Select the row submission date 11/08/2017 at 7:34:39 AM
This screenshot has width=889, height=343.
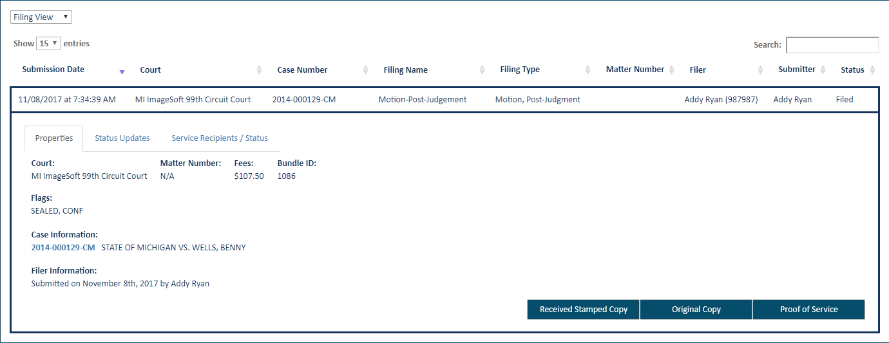pos(68,100)
